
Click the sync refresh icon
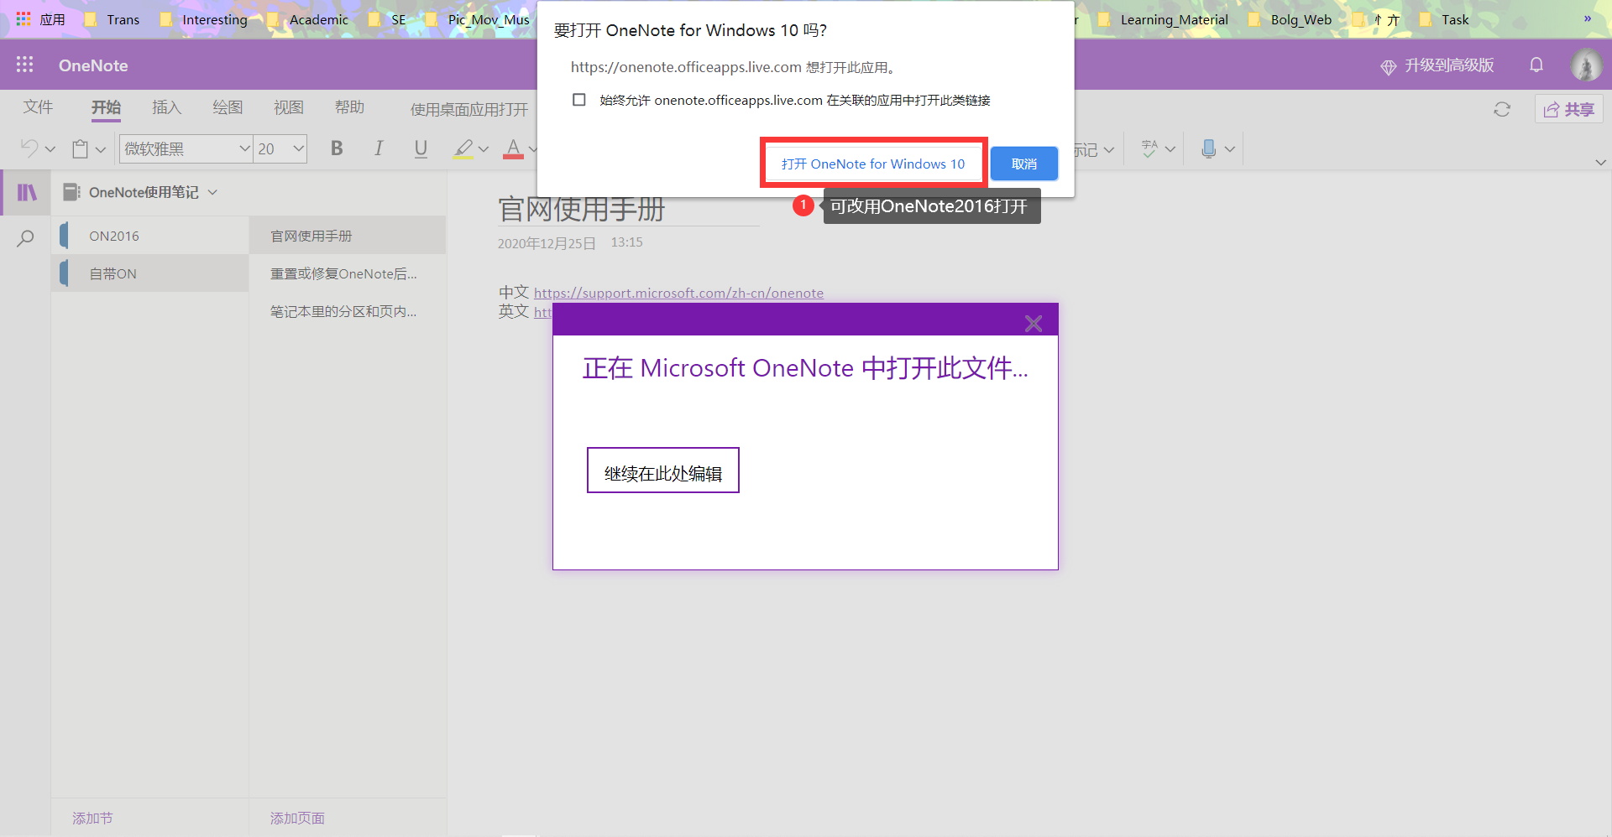[1502, 109]
